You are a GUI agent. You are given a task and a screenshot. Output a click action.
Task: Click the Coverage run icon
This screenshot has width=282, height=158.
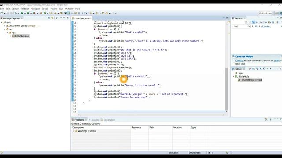point(28,13)
